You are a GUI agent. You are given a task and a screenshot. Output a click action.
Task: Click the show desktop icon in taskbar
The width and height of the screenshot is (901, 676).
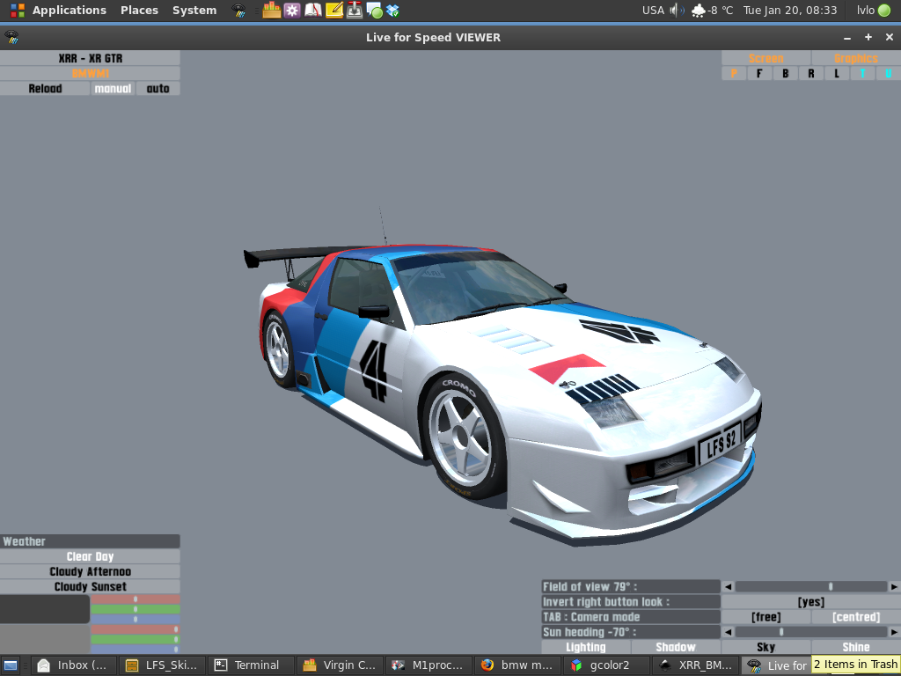[11, 665]
